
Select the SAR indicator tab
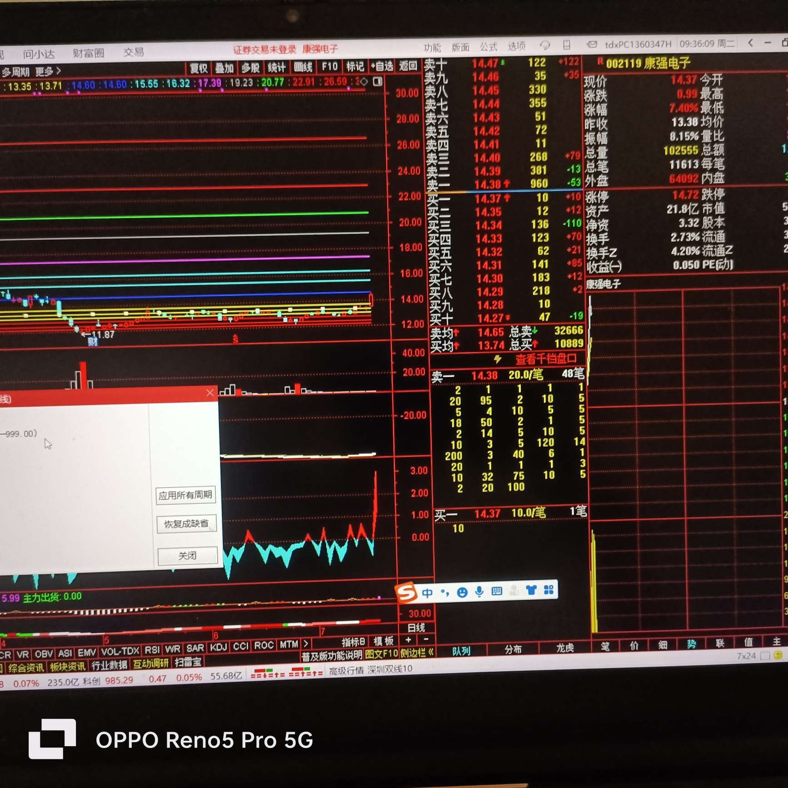pos(195,648)
